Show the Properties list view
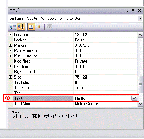 pyautogui.click(x=31, y=27)
